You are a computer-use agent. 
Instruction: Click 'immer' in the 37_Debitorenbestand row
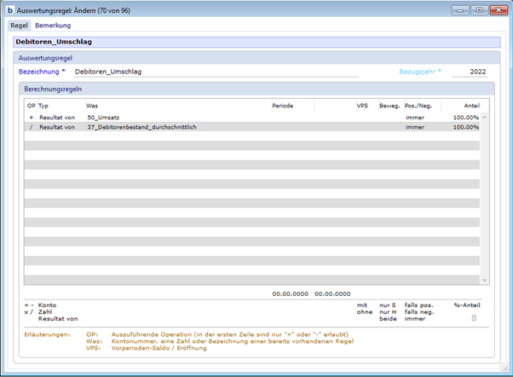pyautogui.click(x=415, y=127)
